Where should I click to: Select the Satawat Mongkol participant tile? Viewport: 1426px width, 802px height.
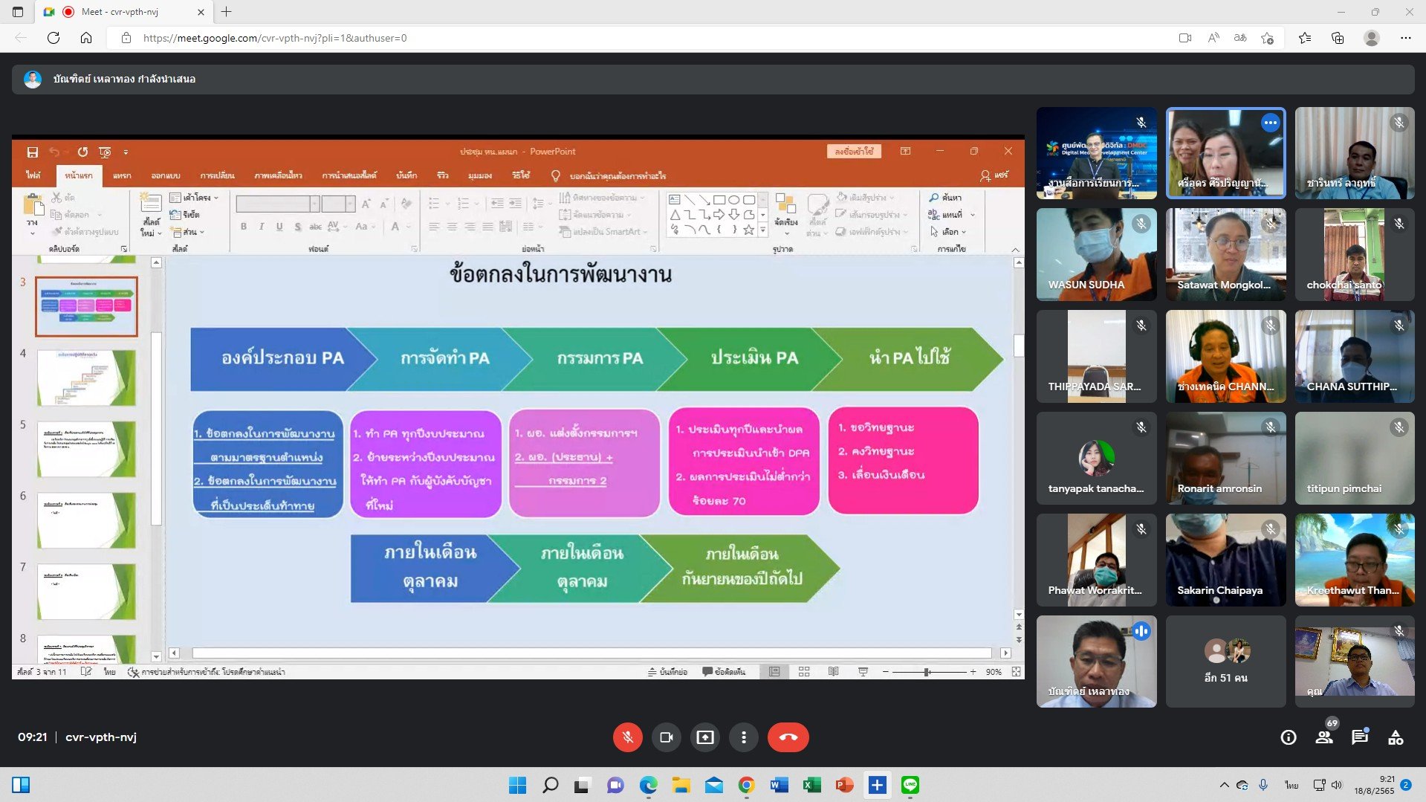click(1225, 254)
